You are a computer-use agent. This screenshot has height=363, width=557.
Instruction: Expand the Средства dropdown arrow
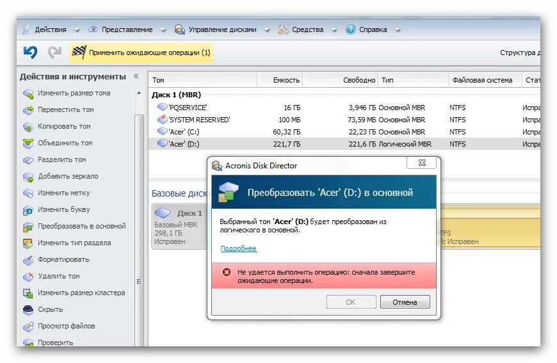[x=334, y=30]
